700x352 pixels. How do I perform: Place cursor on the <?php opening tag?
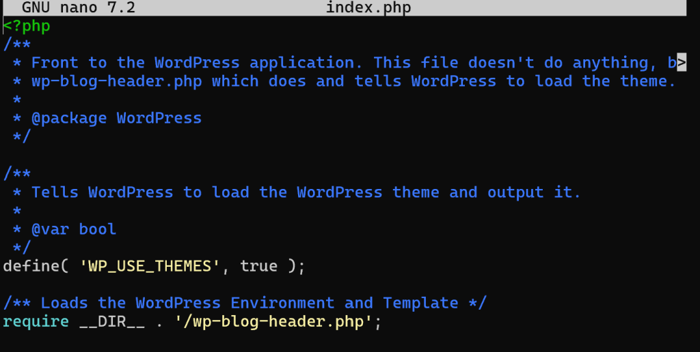point(27,26)
